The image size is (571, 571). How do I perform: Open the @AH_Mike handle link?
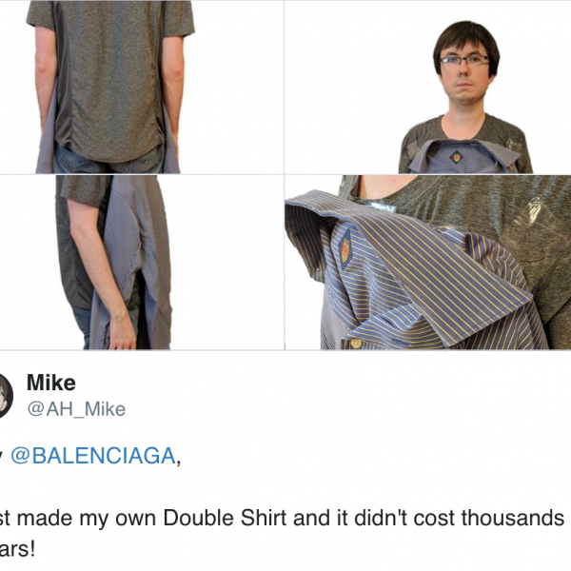click(x=76, y=409)
